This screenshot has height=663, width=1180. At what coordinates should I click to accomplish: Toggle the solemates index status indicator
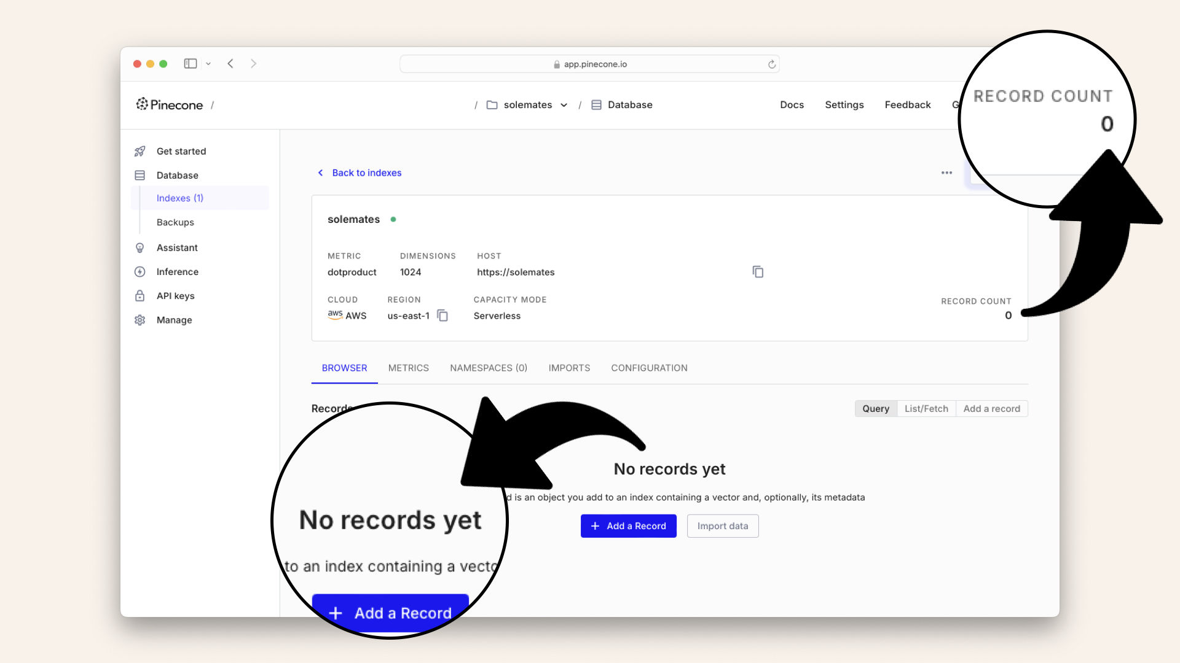(x=393, y=219)
